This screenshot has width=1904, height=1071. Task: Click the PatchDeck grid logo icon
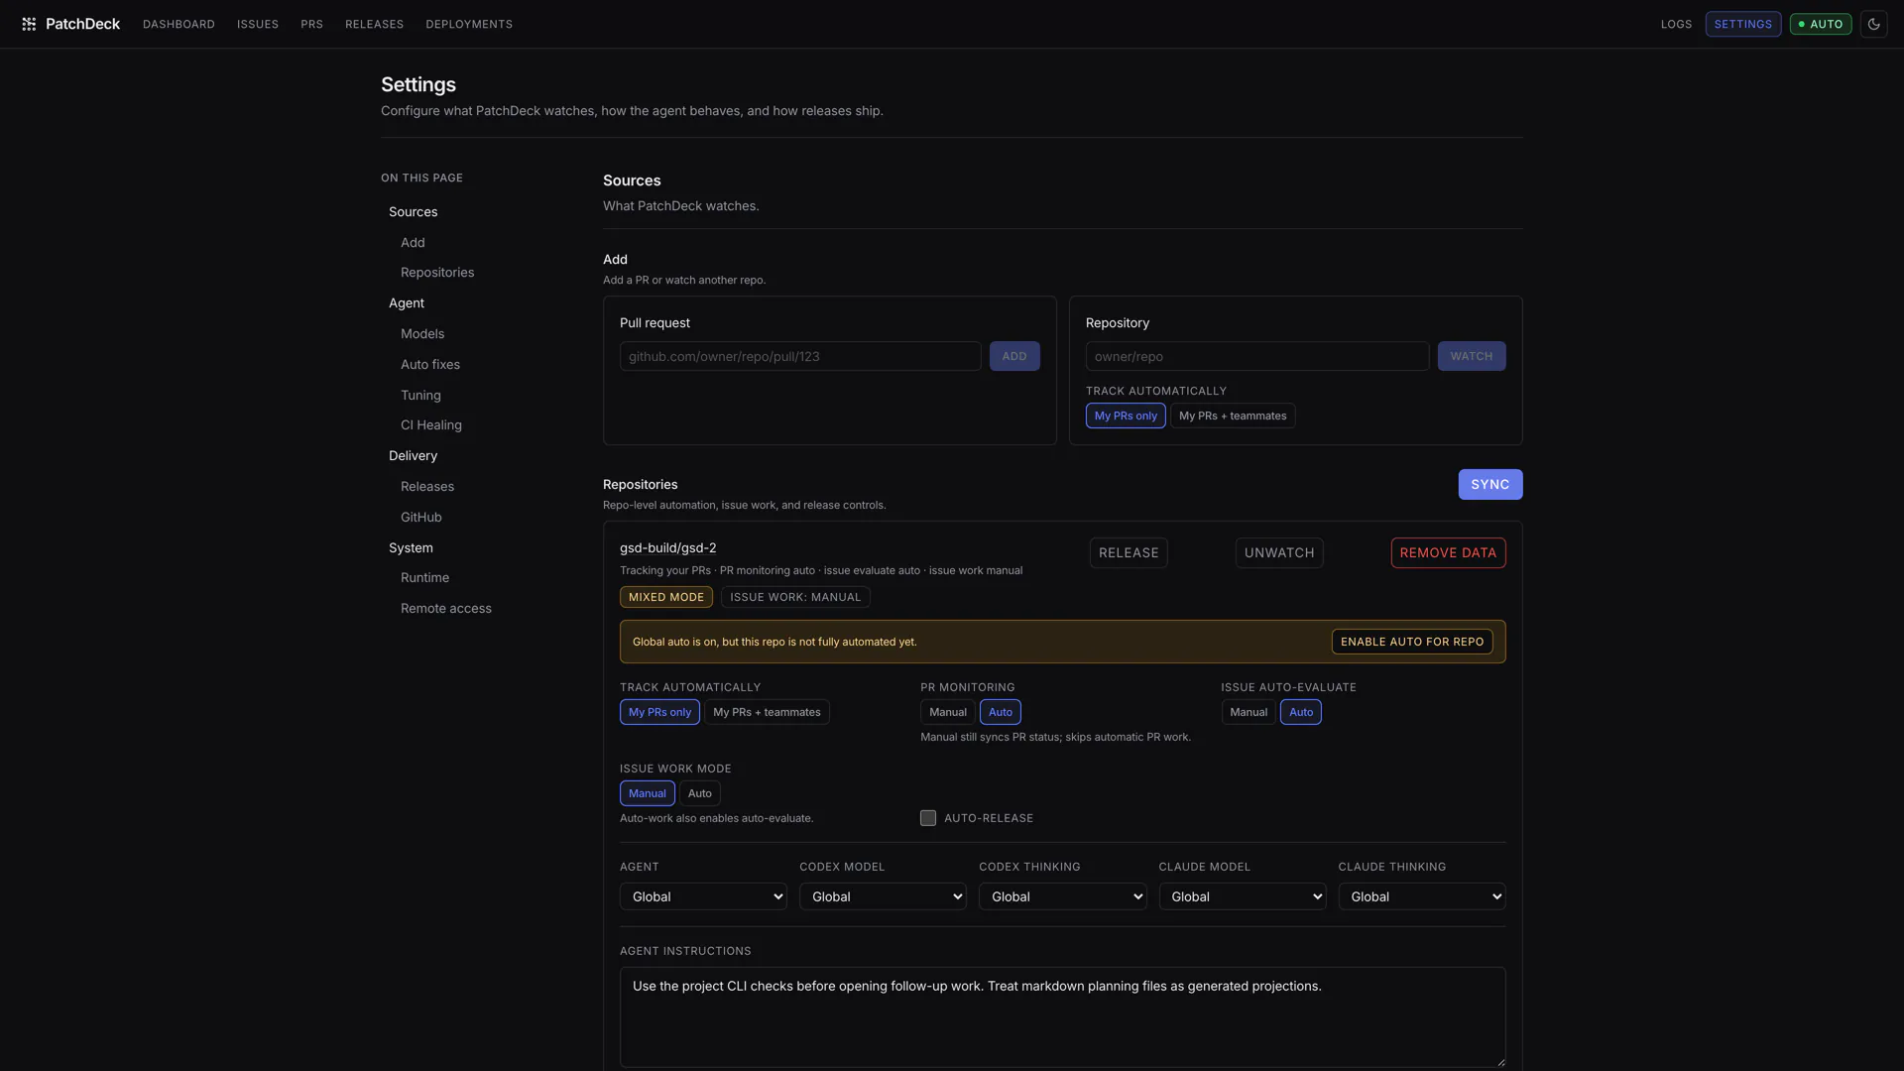[x=29, y=24]
